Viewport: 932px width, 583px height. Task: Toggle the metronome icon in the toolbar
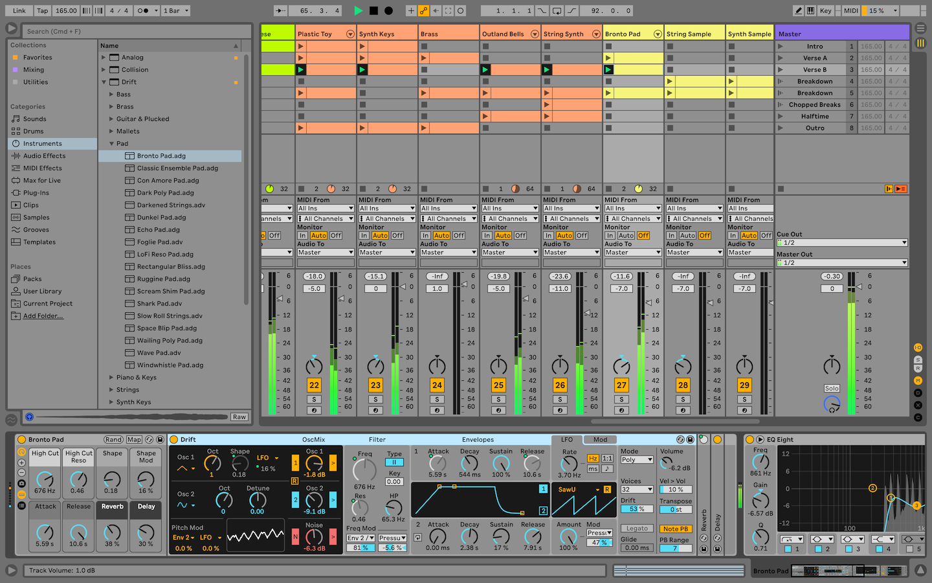tap(144, 10)
